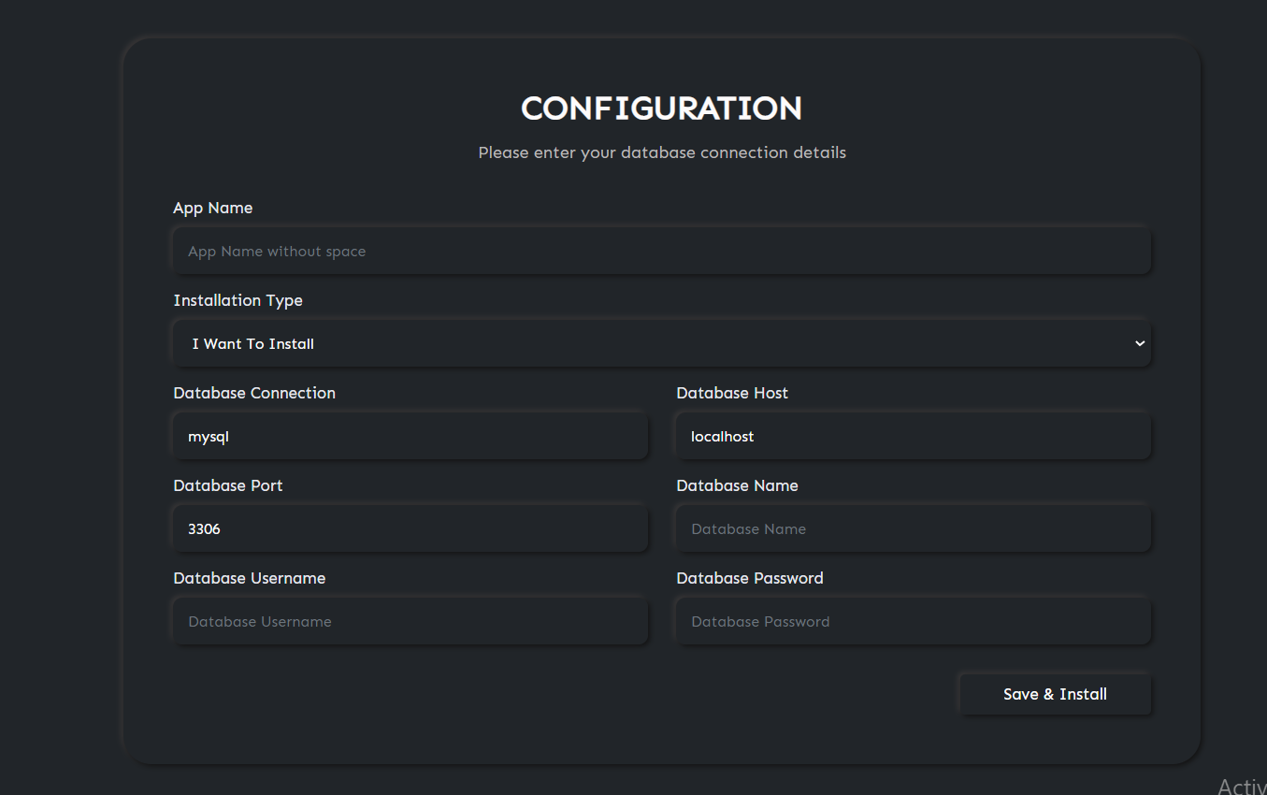Click the 'App Name' label text
The image size is (1267, 795).
click(213, 208)
